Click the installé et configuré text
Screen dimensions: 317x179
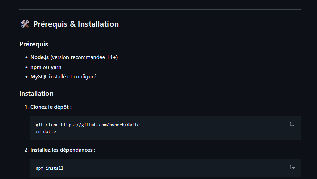click(x=73, y=77)
